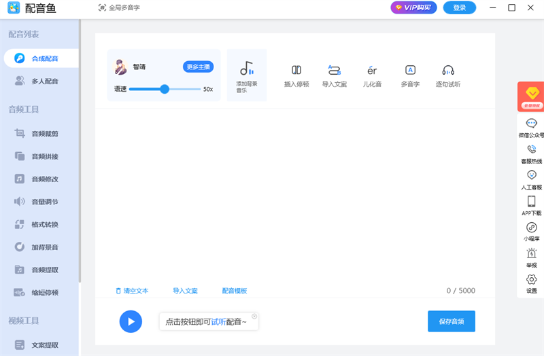Open the 小程序 sidebar icon
544x356 pixels.
click(x=532, y=228)
